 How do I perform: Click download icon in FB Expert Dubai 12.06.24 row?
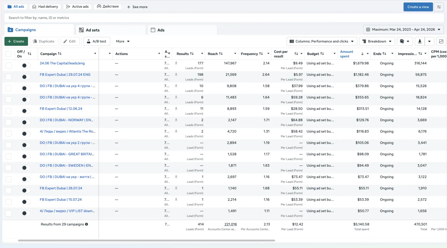coord(176,108)
